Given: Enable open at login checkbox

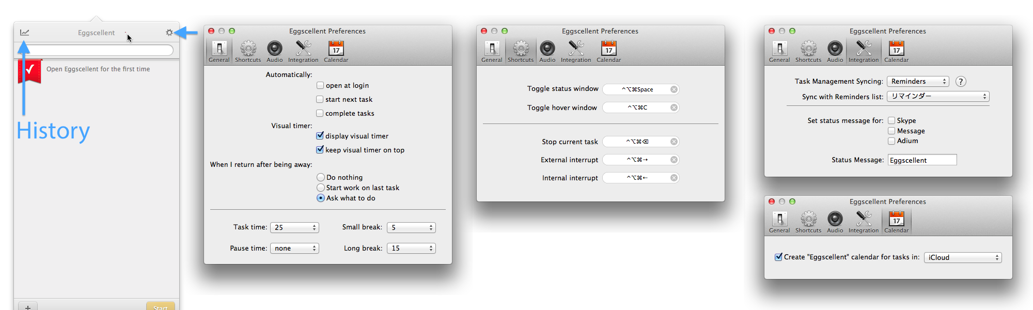Looking at the screenshot, I should pyautogui.click(x=320, y=85).
